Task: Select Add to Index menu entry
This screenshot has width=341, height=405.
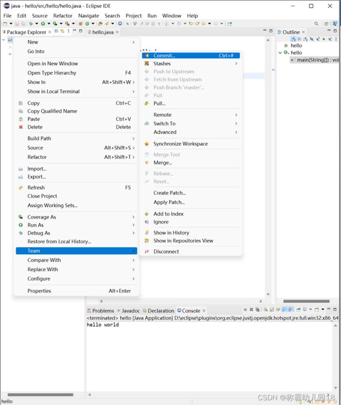Action: [x=190, y=214]
